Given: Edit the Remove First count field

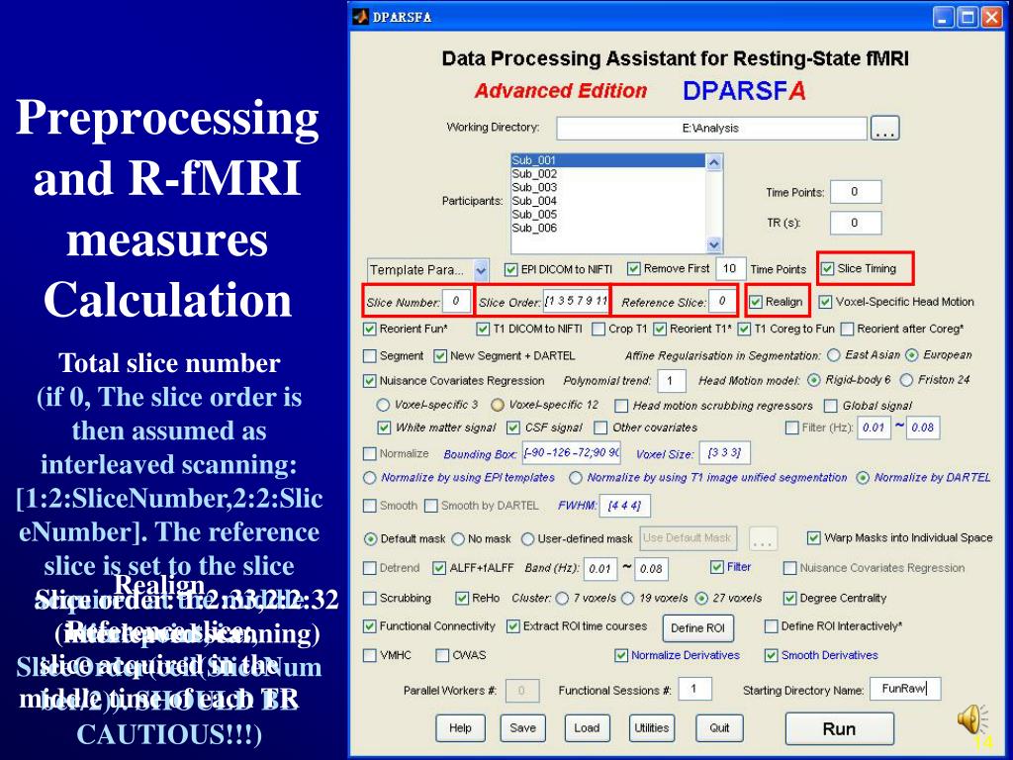Looking at the screenshot, I should [x=730, y=268].
